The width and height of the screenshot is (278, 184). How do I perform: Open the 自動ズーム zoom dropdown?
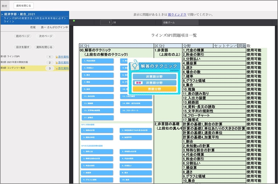(180, 22)
